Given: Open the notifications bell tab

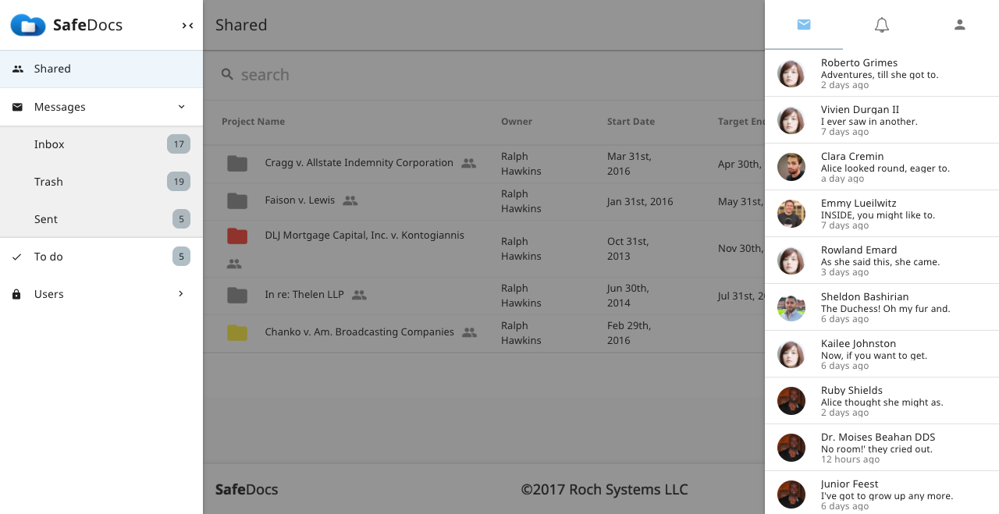Looking at the screenshot, I should pyautogui.click(x=882, y=25).
